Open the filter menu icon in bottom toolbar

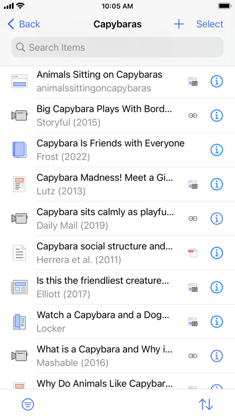28,404
